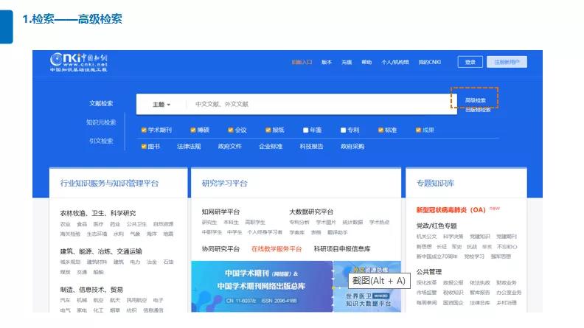Click the 世界医卫知识大数据平台 banner
The width and height of the screenshot is (584, 328).
click(367, 300)
